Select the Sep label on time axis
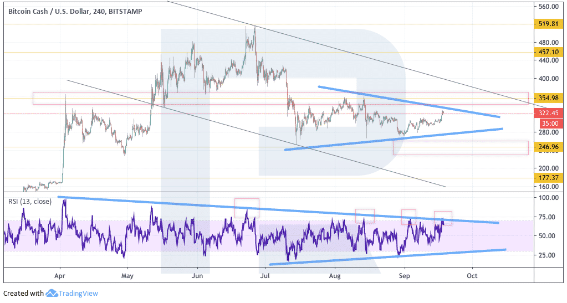Screen dimensions: 567x303 (x=404, y=276)
